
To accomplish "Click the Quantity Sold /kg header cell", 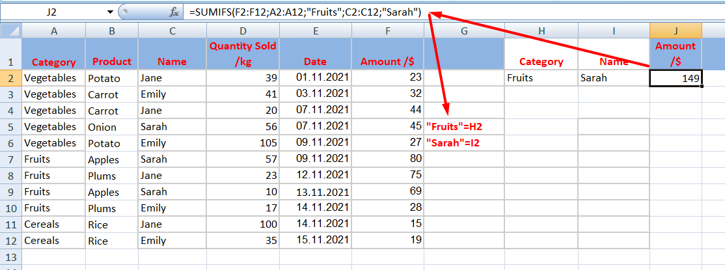I will point(243,53).
